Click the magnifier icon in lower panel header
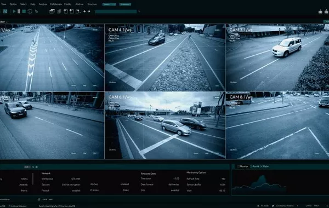This screenshot has width=329, height=208. point(33,167)
